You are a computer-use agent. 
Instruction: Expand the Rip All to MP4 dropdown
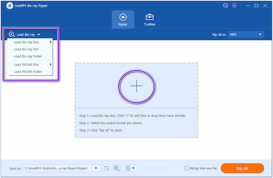pyautogui.click(x=246, y=35)
